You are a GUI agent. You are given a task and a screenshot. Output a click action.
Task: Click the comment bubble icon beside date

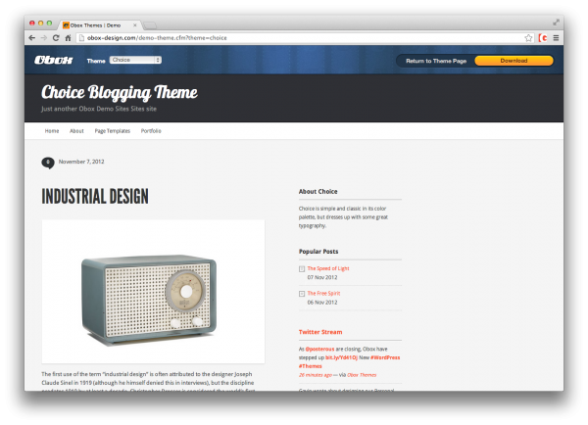[48, 163]
